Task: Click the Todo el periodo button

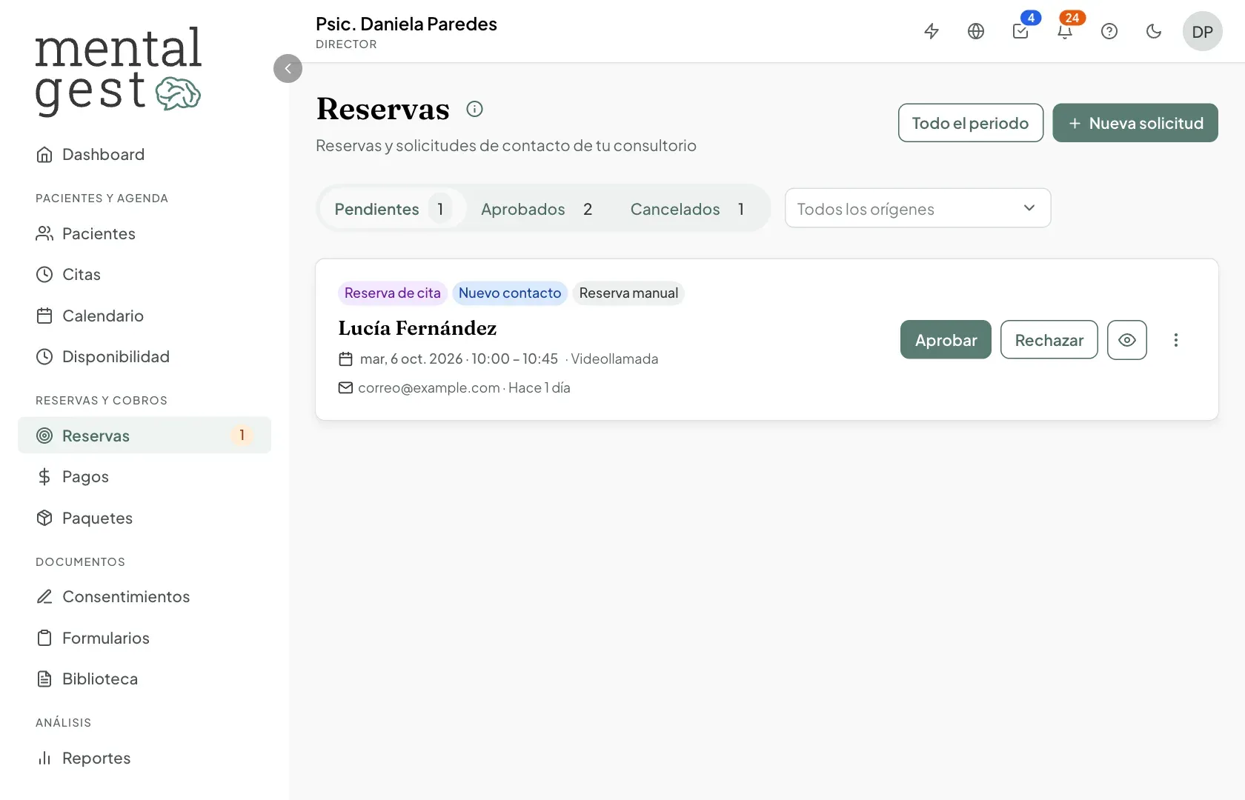Action: coord(970,123)
